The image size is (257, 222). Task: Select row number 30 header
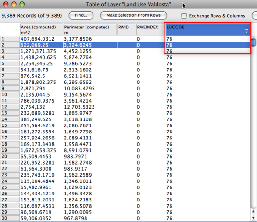pos(10,218)
